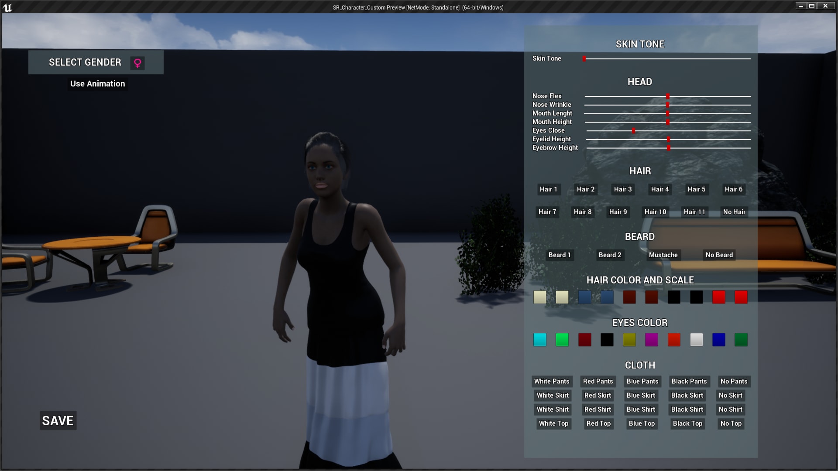Choose No Pants option
The height and width of the screenshot is (471, 838).
(734, 381)
